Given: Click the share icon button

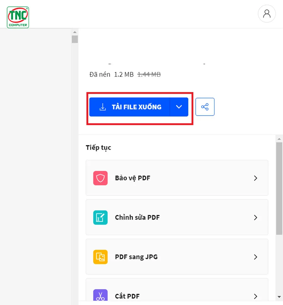Looking at the screenshot, I should [205, 107].
